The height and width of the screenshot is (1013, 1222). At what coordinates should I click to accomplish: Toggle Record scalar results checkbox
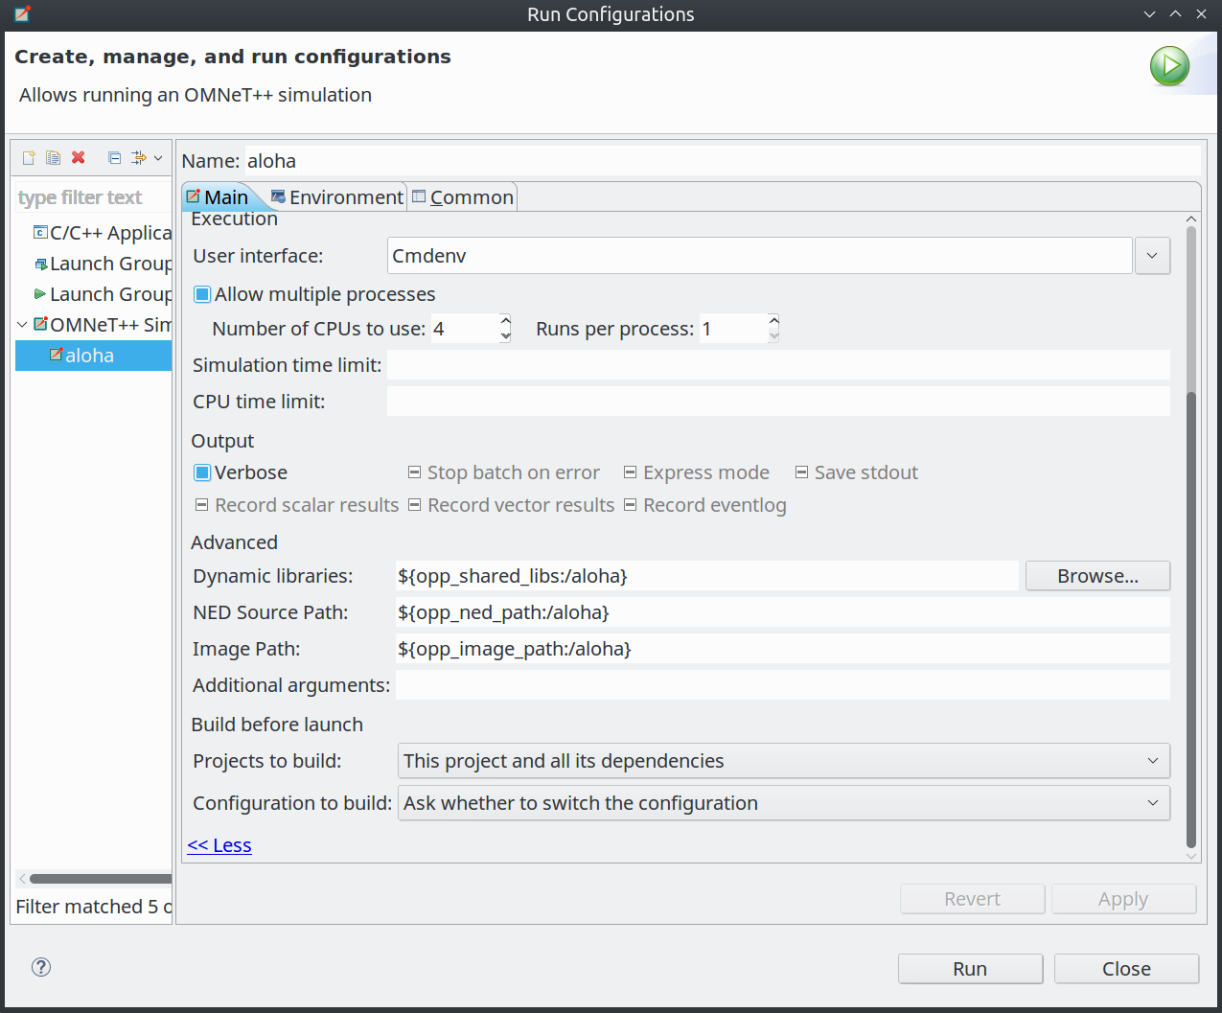[202, 505]
